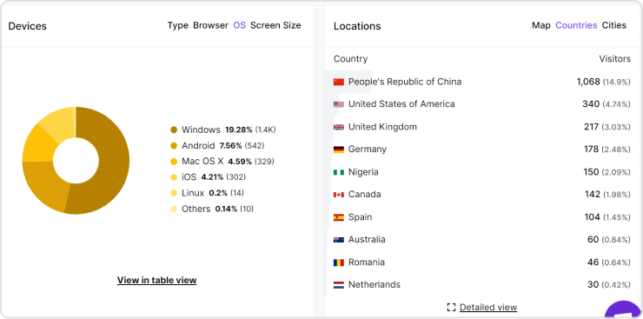
Task: Click the Canada flag icon
Action: (338, 195)
